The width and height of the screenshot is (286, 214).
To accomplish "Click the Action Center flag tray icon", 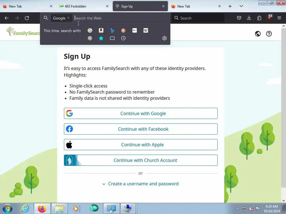I will click(x=258, y=209).
